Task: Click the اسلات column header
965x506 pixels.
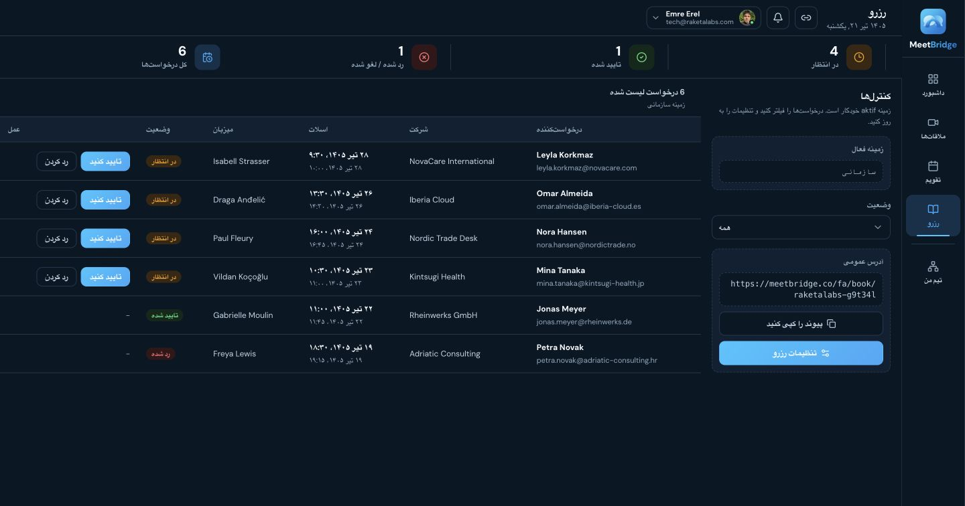Action: tap(318, 129)
